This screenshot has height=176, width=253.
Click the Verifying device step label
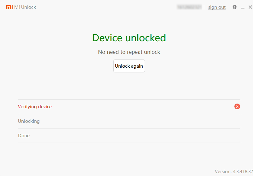pyautogui.click(x=35, y=107)
